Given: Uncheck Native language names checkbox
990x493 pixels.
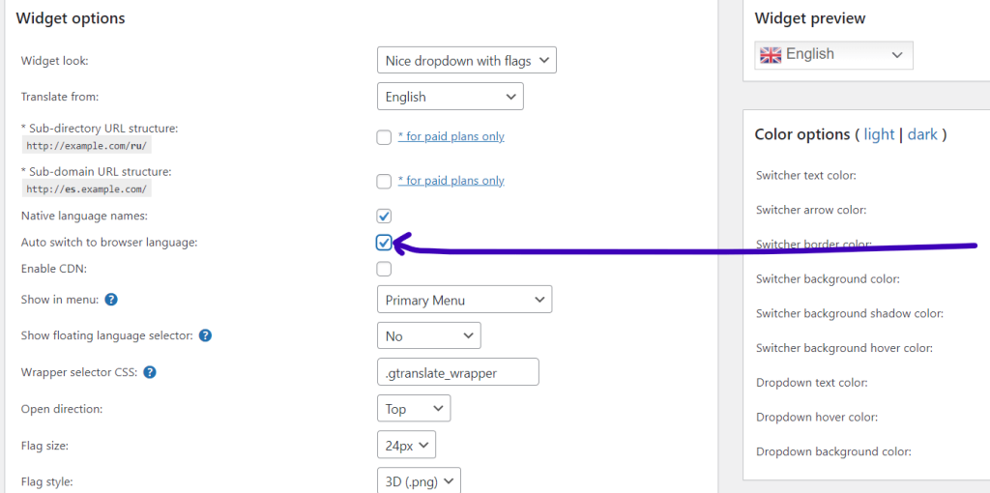Looking at the screenshot, I should 384,216.
